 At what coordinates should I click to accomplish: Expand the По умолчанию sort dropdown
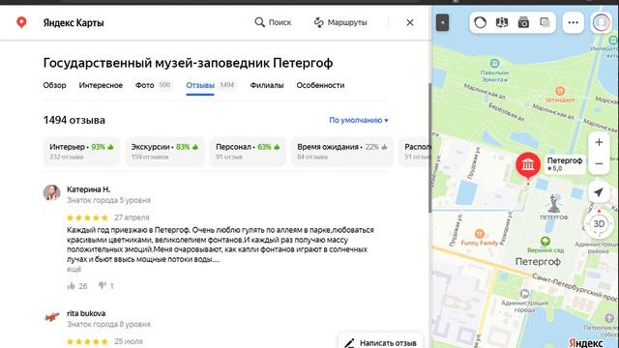[359, 120]
